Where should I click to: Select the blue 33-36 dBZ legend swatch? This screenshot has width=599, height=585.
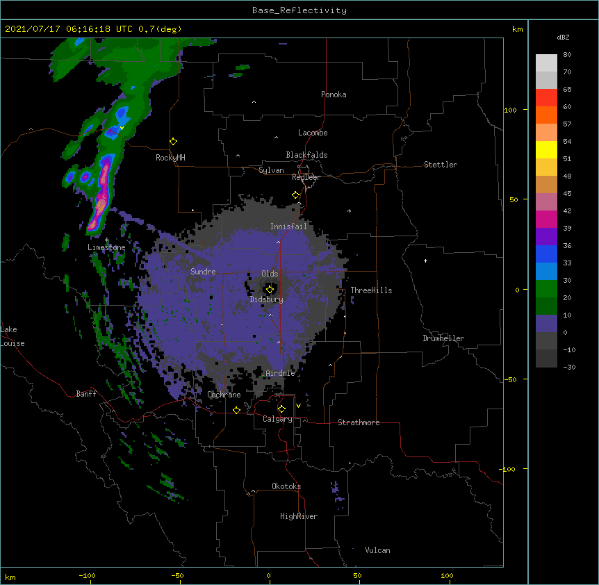click(x=546, y=254)
